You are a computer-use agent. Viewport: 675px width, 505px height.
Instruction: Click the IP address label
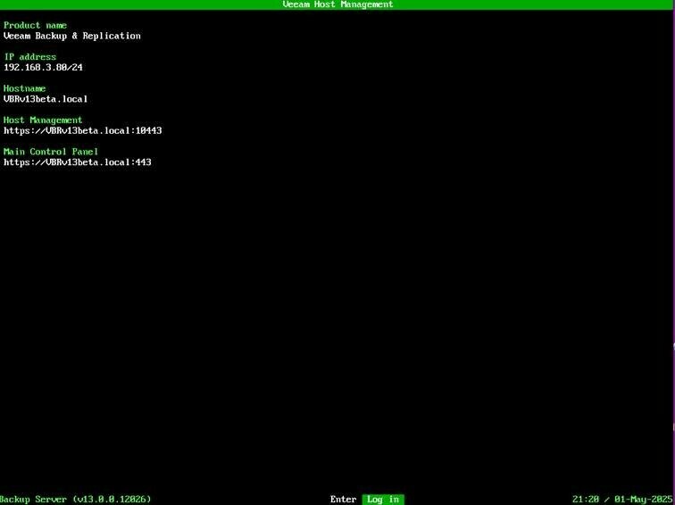pos(30,57)
